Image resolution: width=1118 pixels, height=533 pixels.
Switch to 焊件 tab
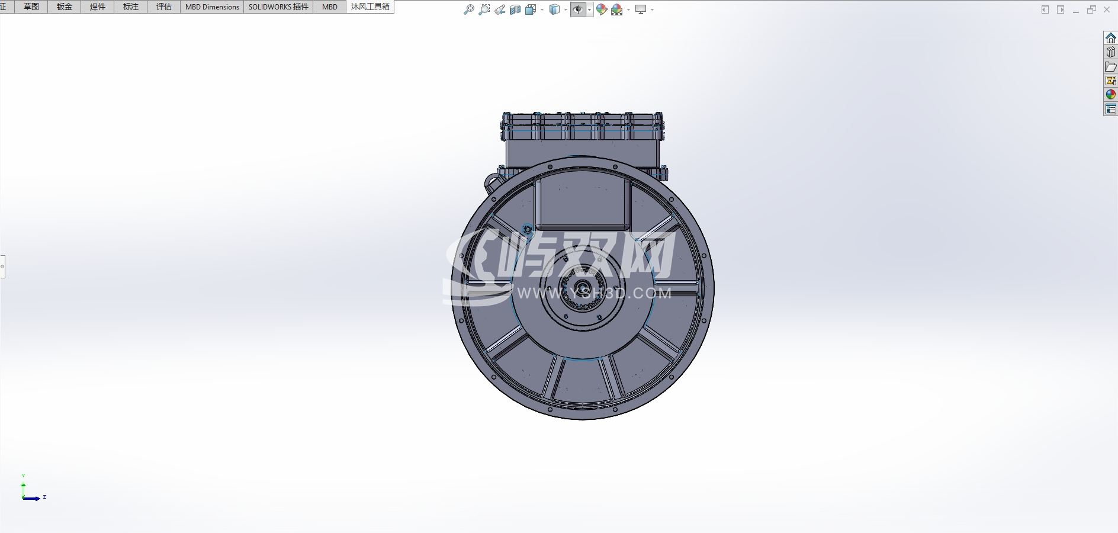pyautogui.click(x=98, y=7)
